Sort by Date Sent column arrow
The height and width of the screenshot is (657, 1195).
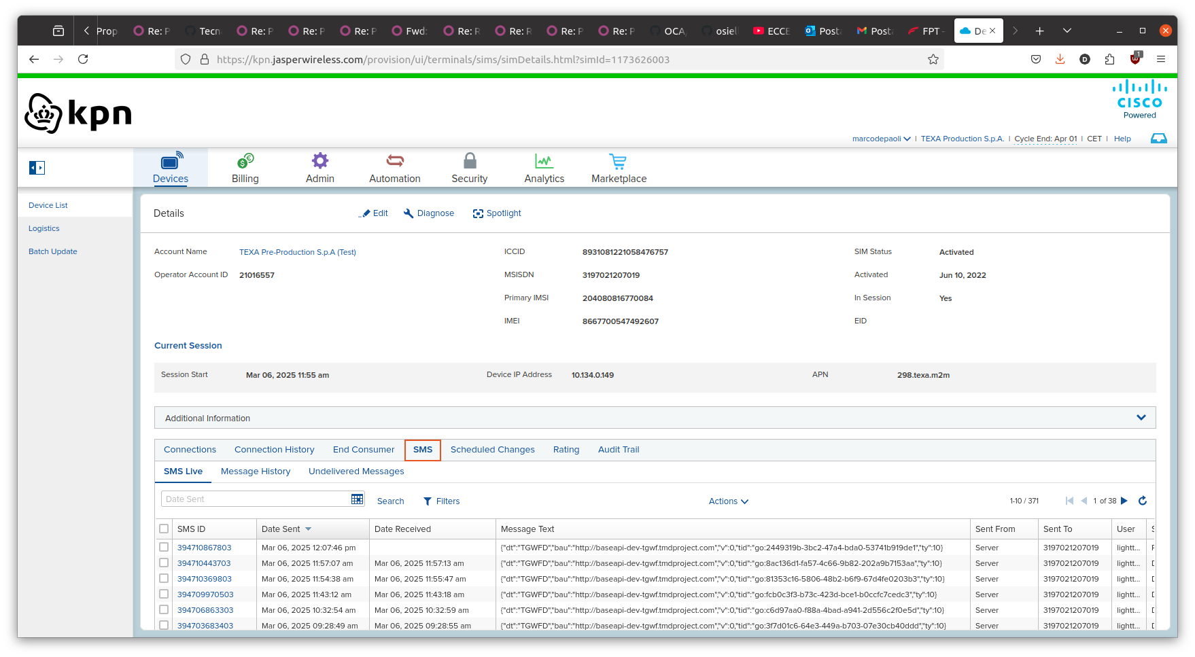(308, 529)
